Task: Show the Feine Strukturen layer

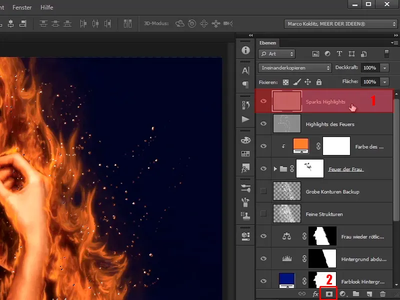Action: coord(263,213)
